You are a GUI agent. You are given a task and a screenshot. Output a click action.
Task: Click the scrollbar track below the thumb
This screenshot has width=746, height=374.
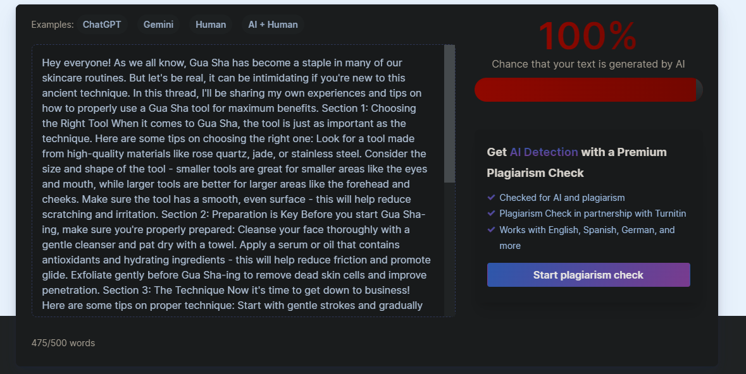449,253
